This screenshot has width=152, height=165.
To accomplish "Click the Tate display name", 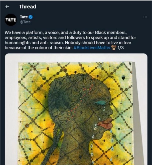I will tap(24, 17).
